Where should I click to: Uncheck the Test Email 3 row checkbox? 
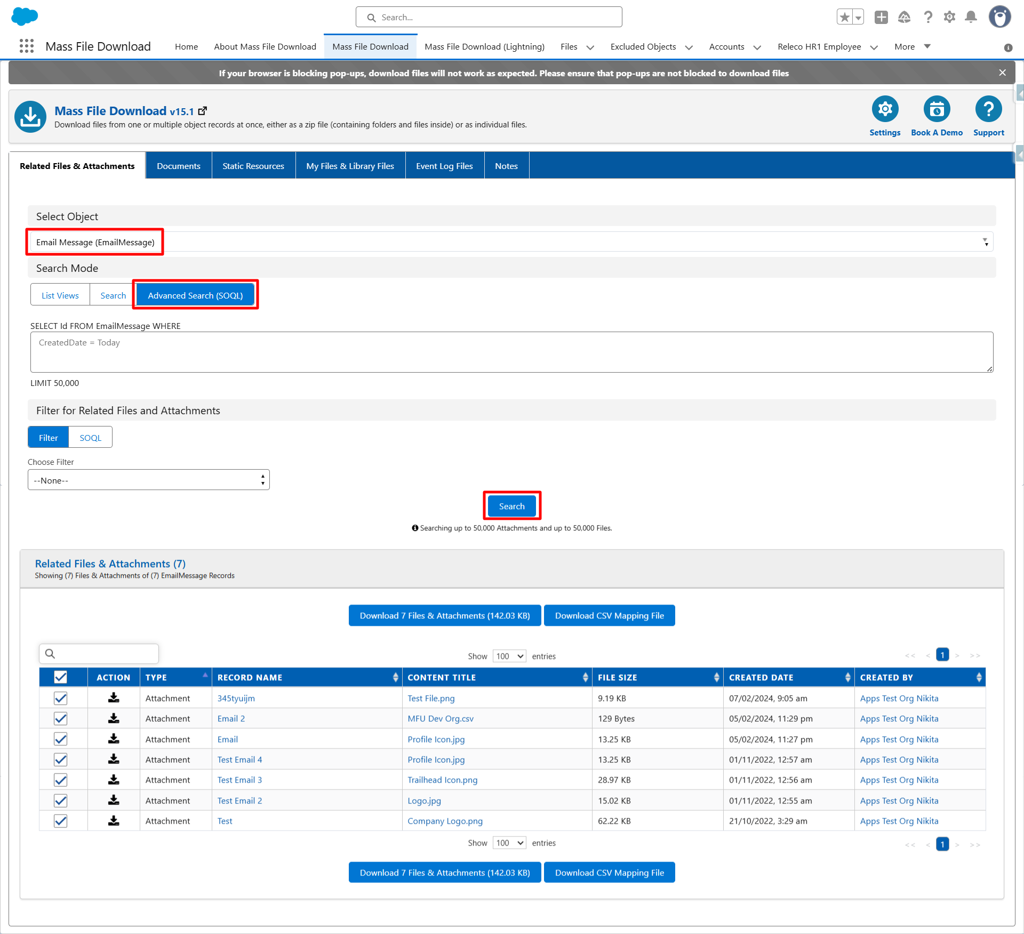(61, 780)
